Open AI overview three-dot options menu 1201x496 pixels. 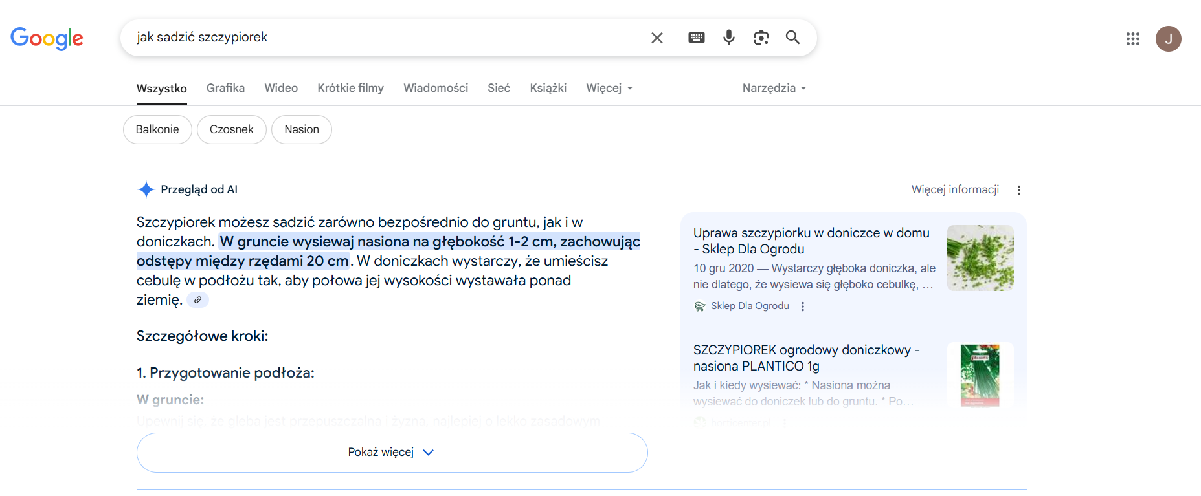[1018, 190]
